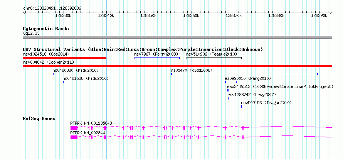Click the RefSeq Genes track title
Screen dimensions: 343x159
point(39,119)
